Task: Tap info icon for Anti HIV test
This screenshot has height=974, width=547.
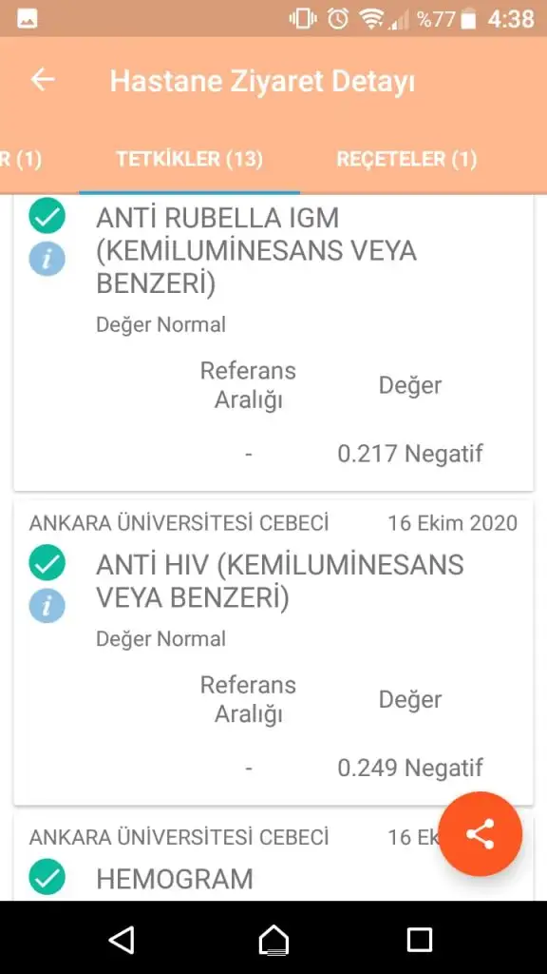Action: click(47, 605)
